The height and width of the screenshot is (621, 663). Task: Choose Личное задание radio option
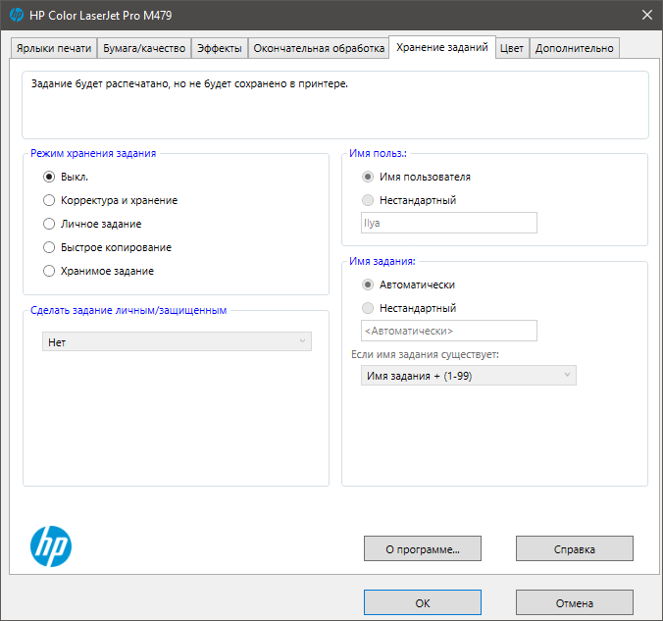(49, 224)
